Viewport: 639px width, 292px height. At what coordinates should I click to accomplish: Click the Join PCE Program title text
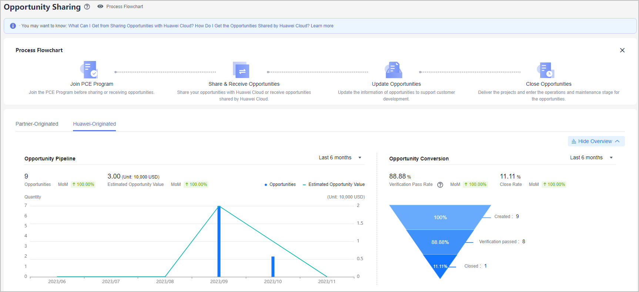92,84
